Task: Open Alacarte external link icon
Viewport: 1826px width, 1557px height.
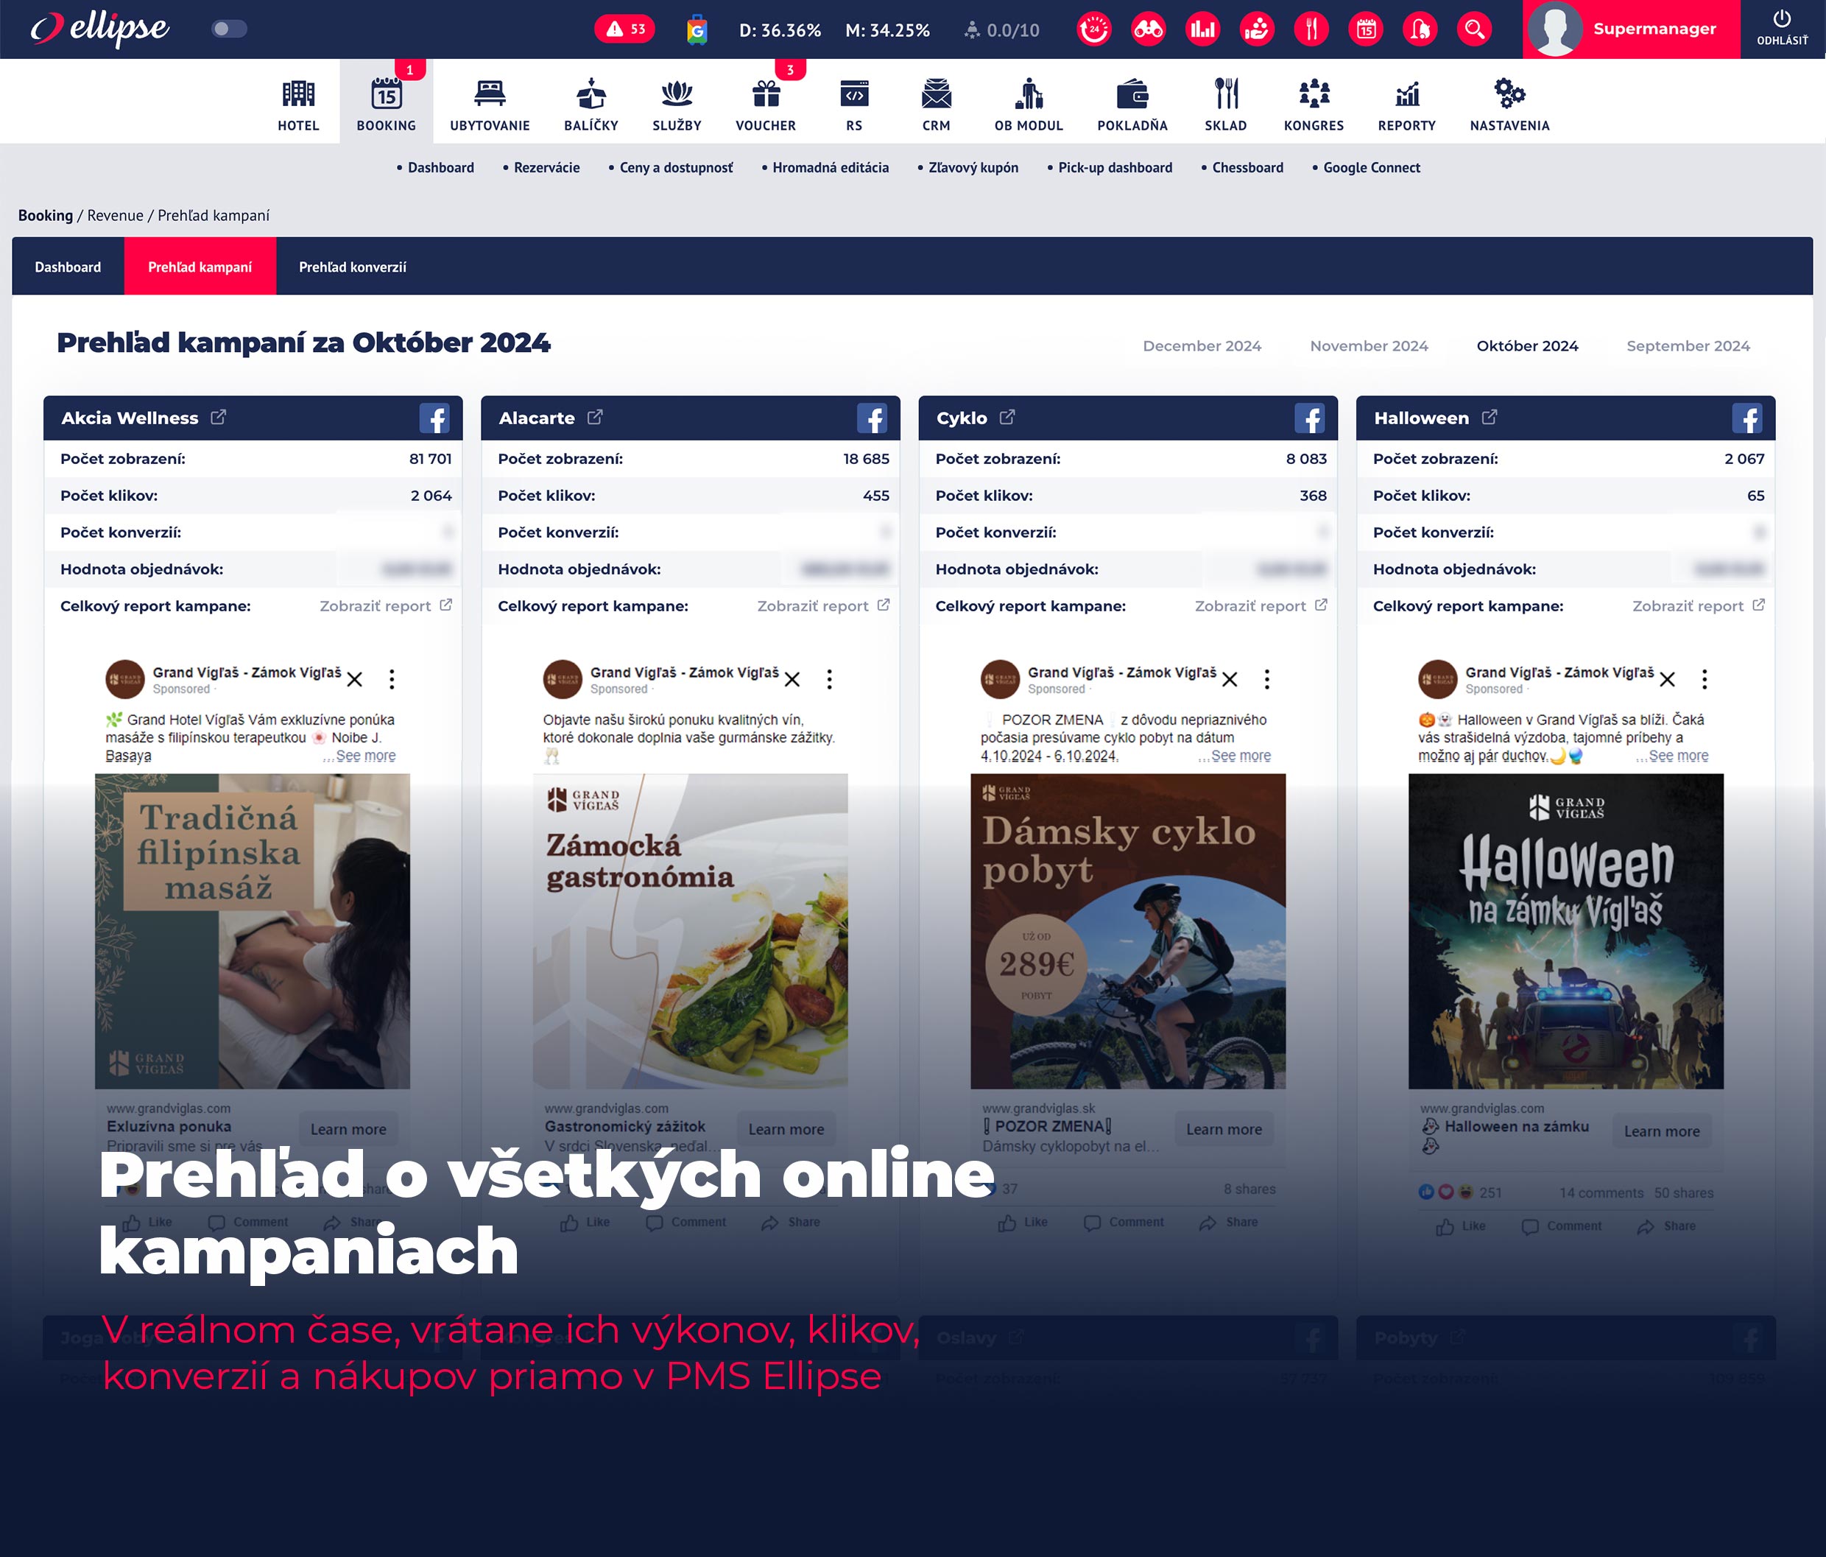Action: tap(595, 417)
